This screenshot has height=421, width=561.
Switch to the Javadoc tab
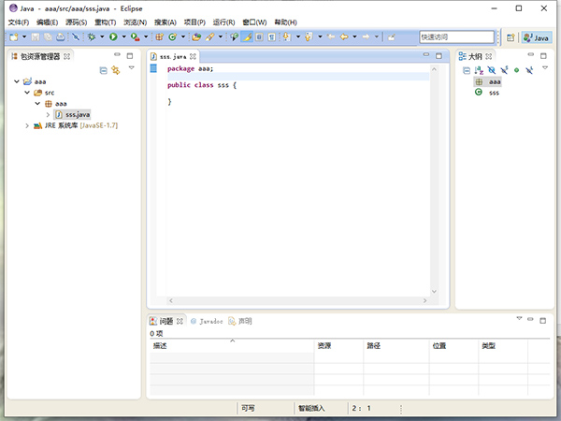pos(207,320)
